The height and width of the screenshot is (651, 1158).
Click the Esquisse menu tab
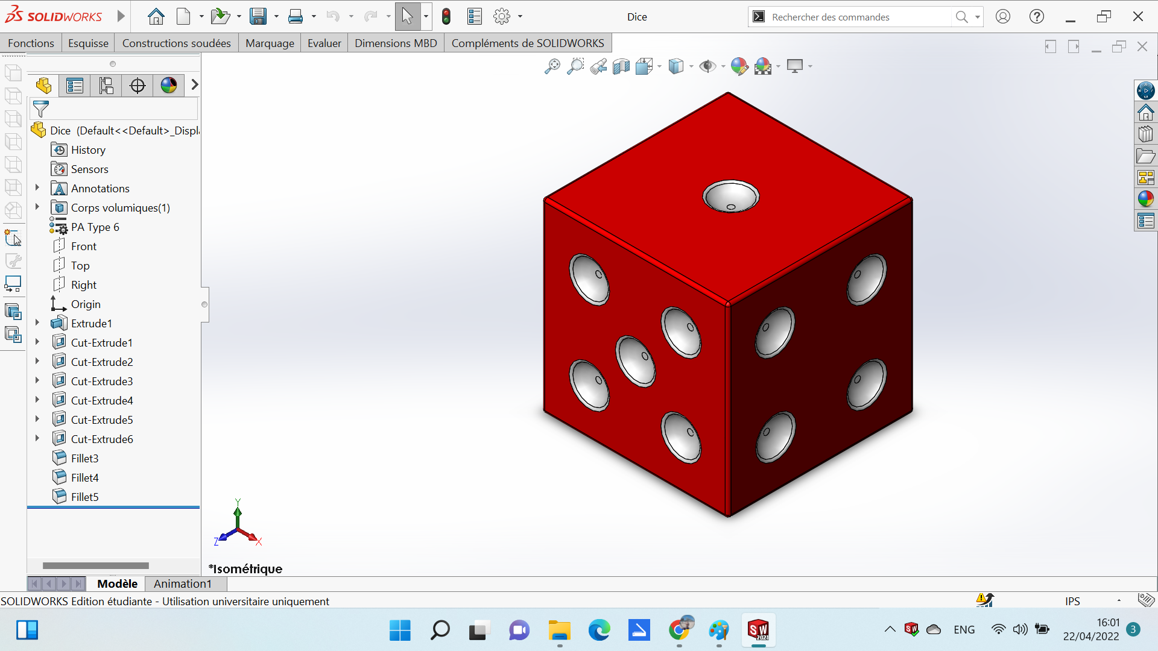[x=87, y=43]
